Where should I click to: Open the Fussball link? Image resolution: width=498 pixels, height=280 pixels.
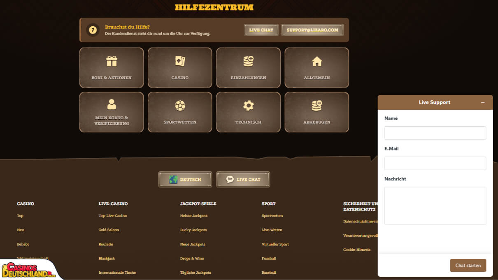[269, 259]
